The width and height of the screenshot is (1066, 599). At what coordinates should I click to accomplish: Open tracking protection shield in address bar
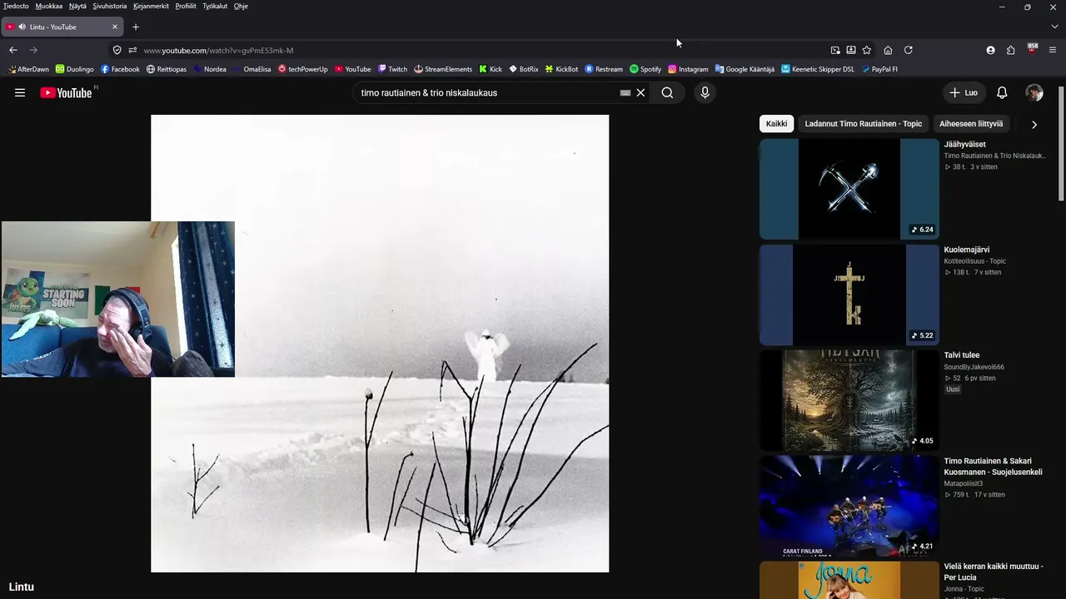pyautogui.click(x=117, y=50)
